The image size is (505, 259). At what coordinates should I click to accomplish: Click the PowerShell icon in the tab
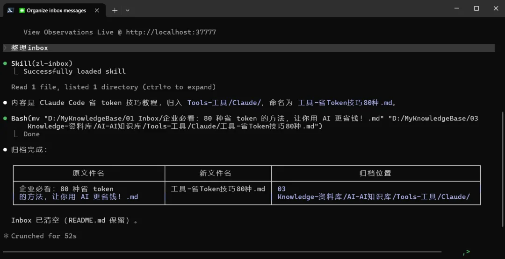pos(11,10)
